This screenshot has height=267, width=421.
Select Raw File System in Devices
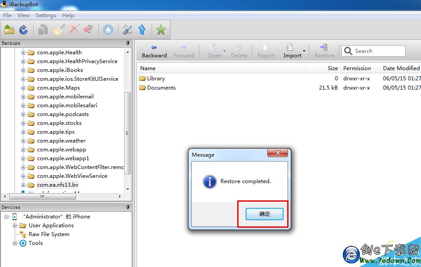pos(49,234)
